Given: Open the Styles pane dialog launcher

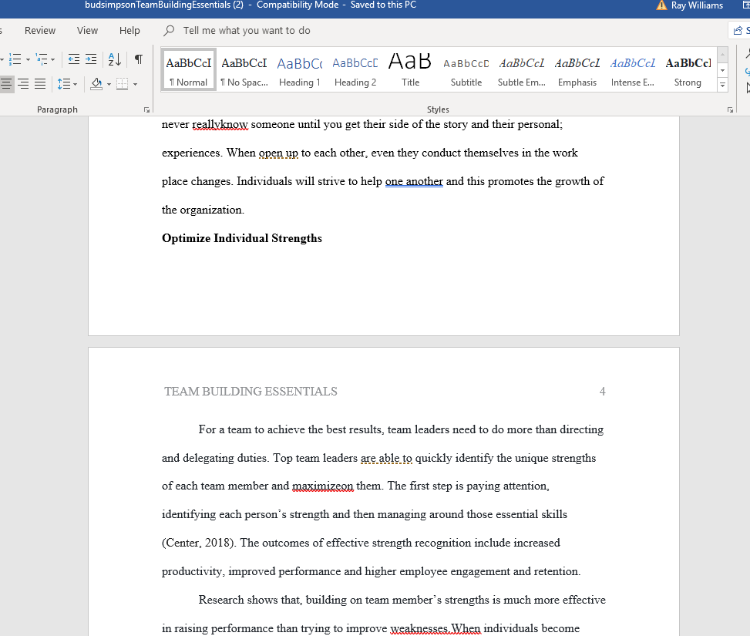Looking at the screenshot, I should 731,110.
